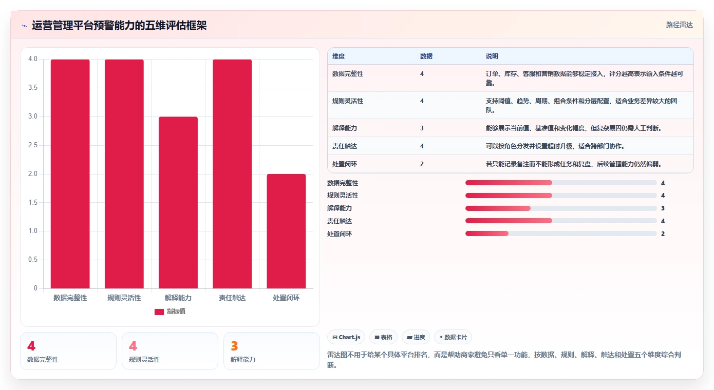Click the page title 运营管理平台预警能力的五维评估框架
The image size is (714, 390).
119,26
